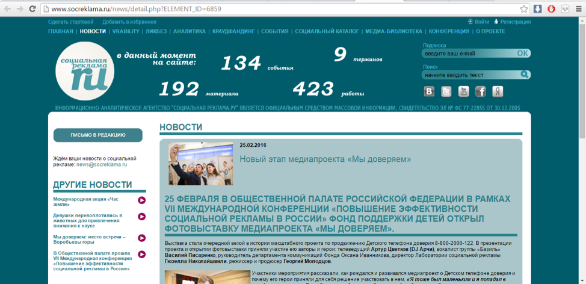Image resolution: width=586 pixels, height=284 pixels.
Task: Open the О ПРОЕКТЕ menu item
Action: pos(490,31)
